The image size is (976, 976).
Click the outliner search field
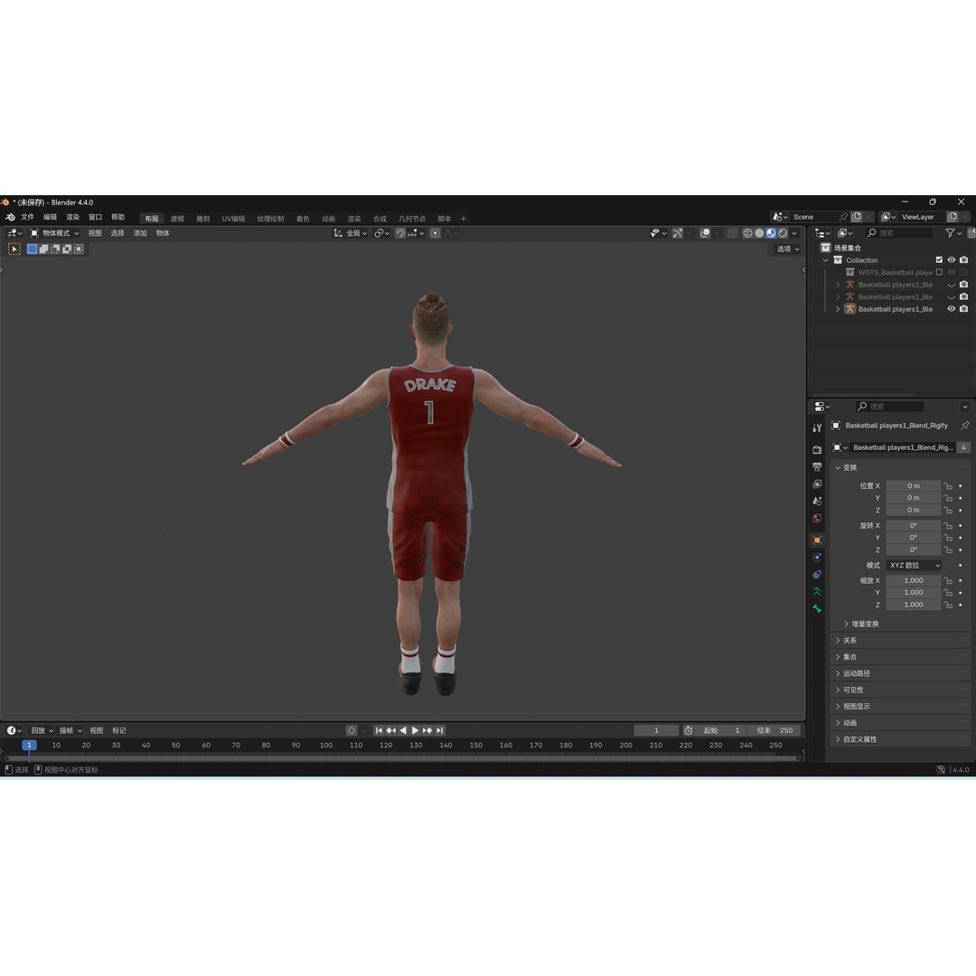coord(900,233)
